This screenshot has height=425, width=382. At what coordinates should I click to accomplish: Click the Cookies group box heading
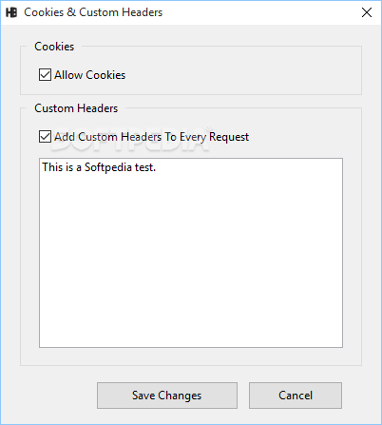(54, 47)
